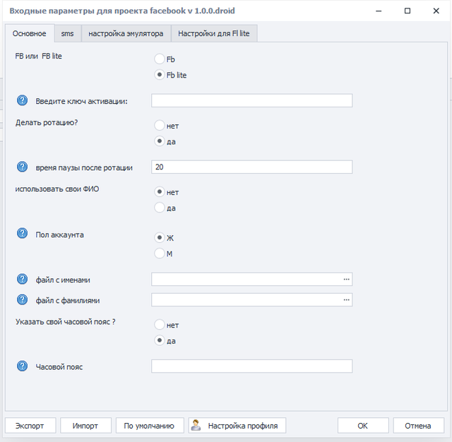Open the sms tab
452x442 pixels.
[x=68, y=34]
